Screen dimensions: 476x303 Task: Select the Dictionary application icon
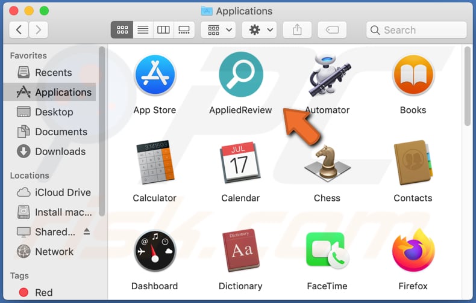241,250
